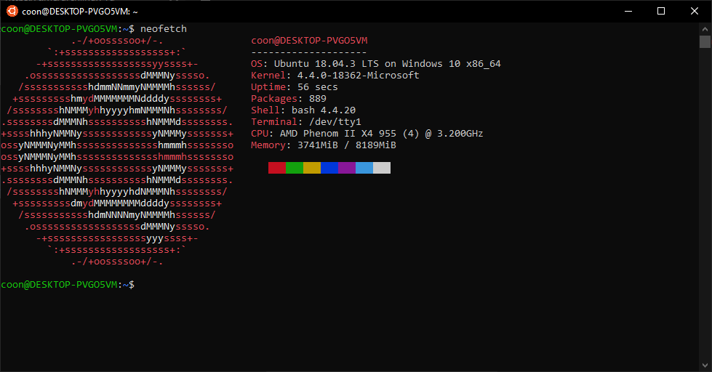Click the light blue color block
712x372 pixels.
[364, 168]
